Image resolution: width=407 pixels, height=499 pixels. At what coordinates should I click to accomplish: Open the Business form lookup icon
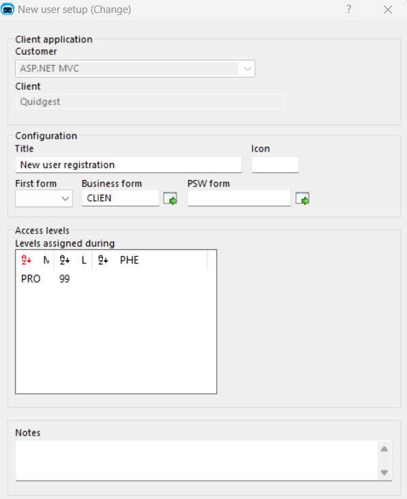tap(170, 199)
